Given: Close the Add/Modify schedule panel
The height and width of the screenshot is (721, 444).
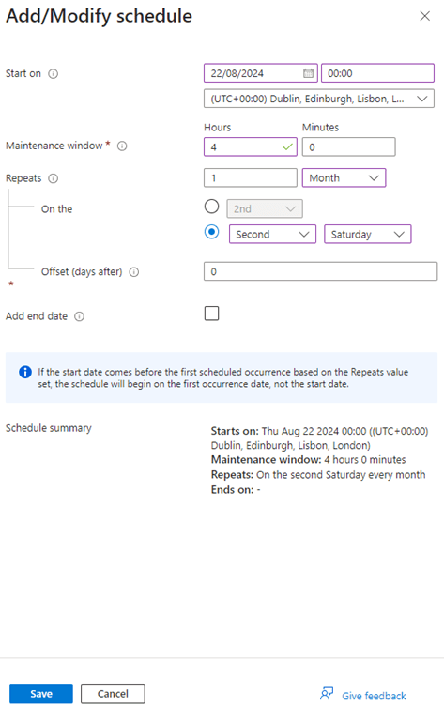Looking at the screenshot, I should click(424, 16).
